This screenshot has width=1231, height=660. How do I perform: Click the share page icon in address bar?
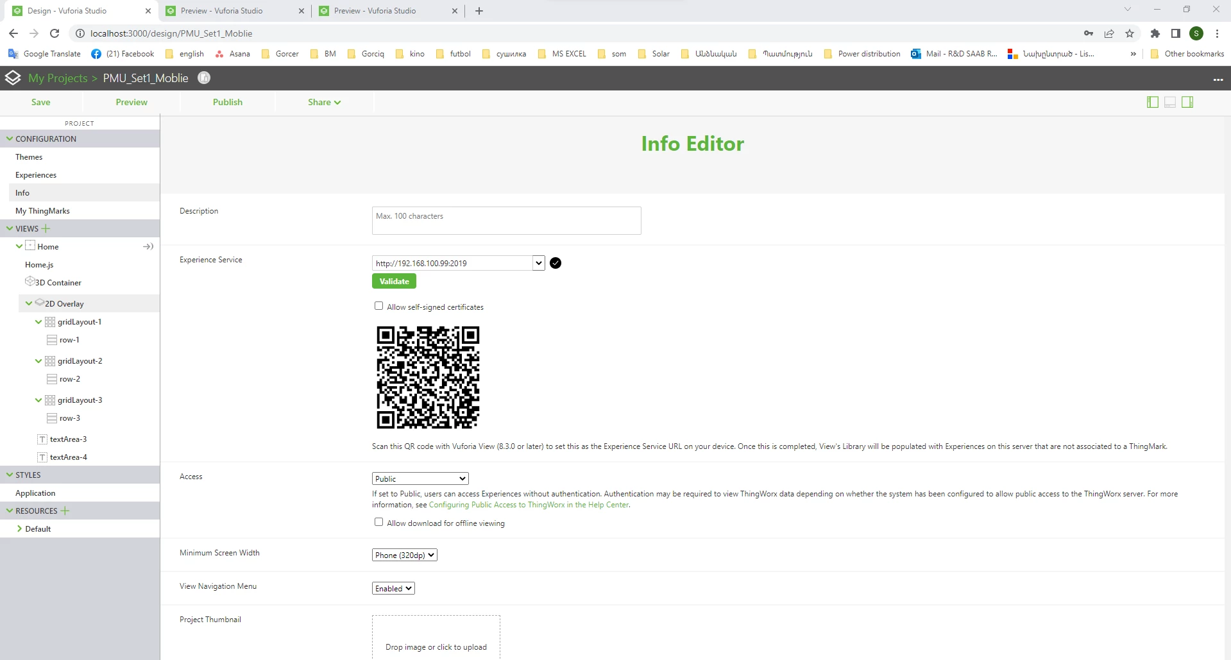tap(1109, 33)
